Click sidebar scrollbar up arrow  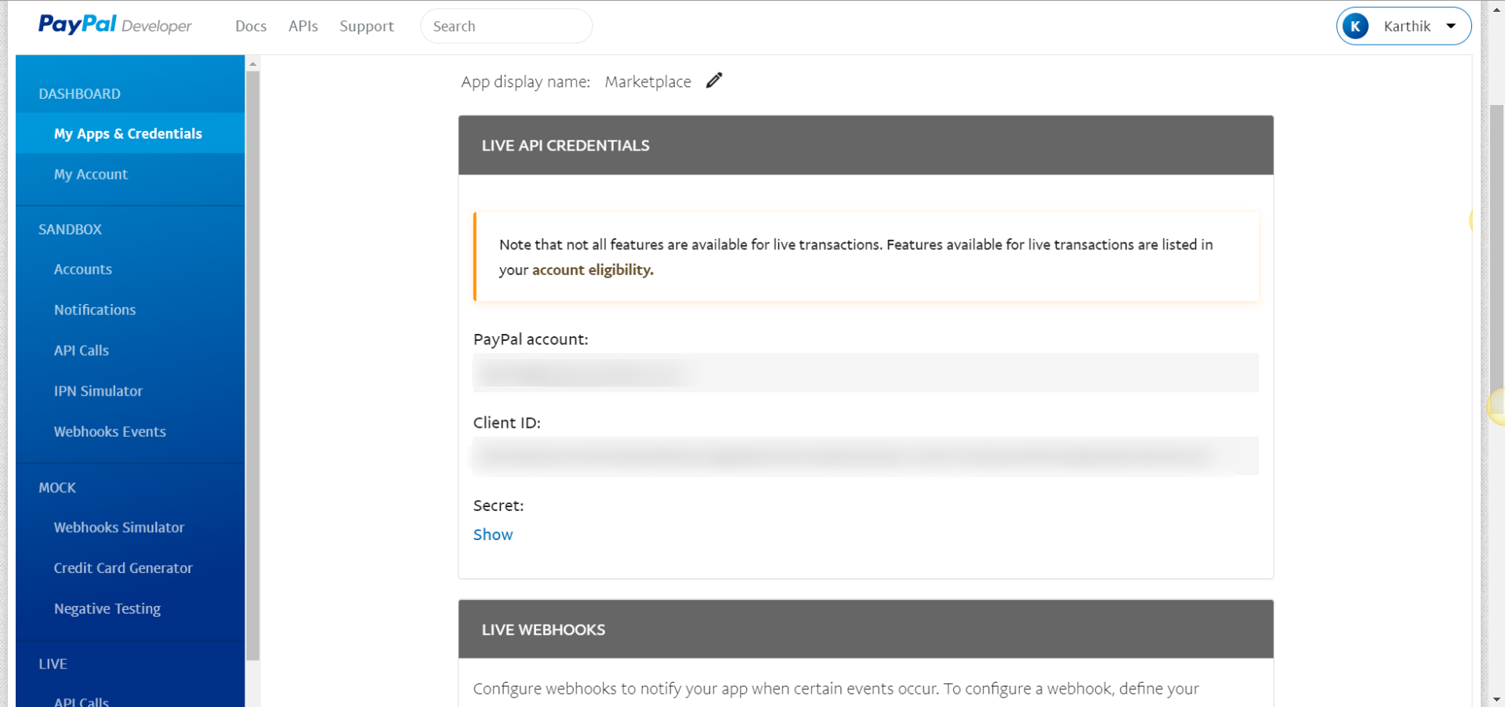(x=252, y=63)
